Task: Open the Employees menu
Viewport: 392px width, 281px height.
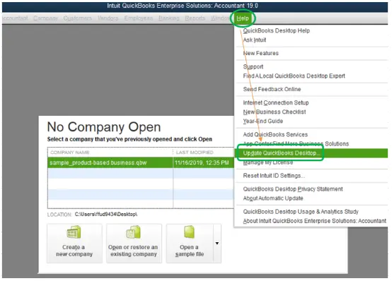Action: pos(139,18)
